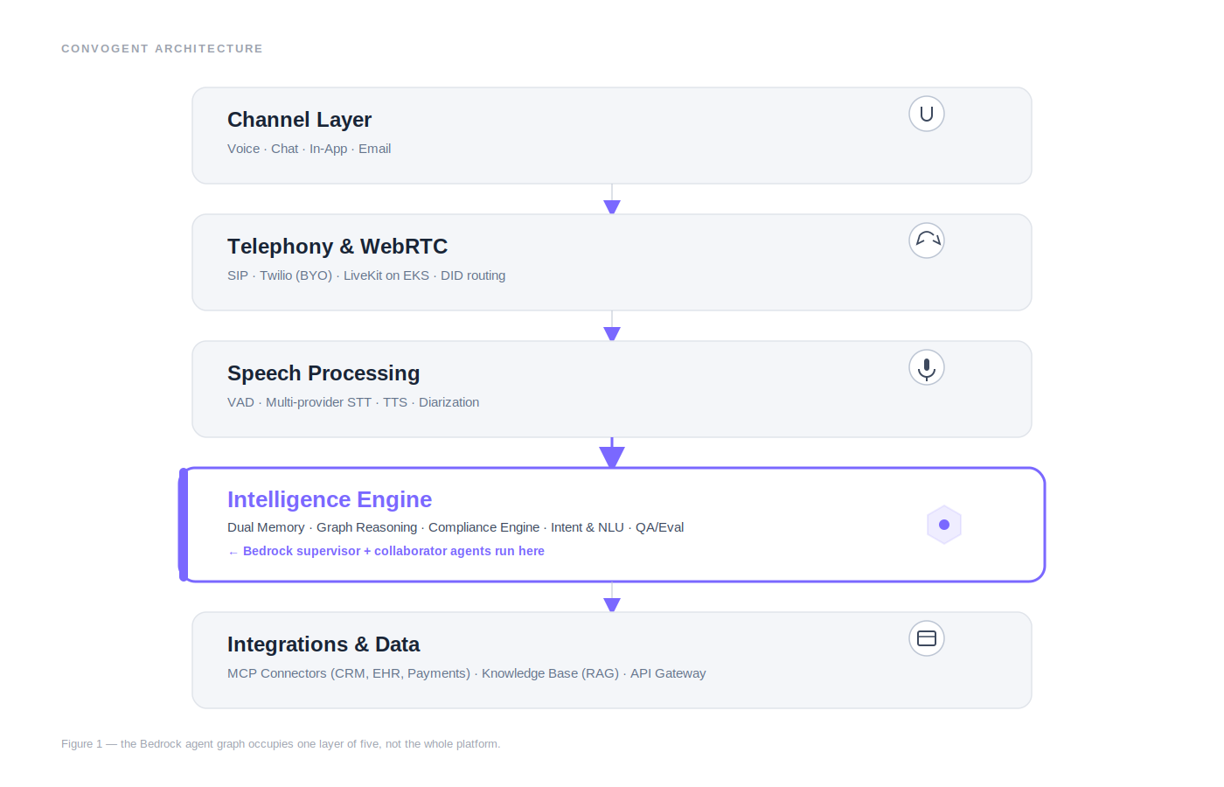
Task: Click the Telephony & WebRTC phone-arc icon
Action: 927,240
